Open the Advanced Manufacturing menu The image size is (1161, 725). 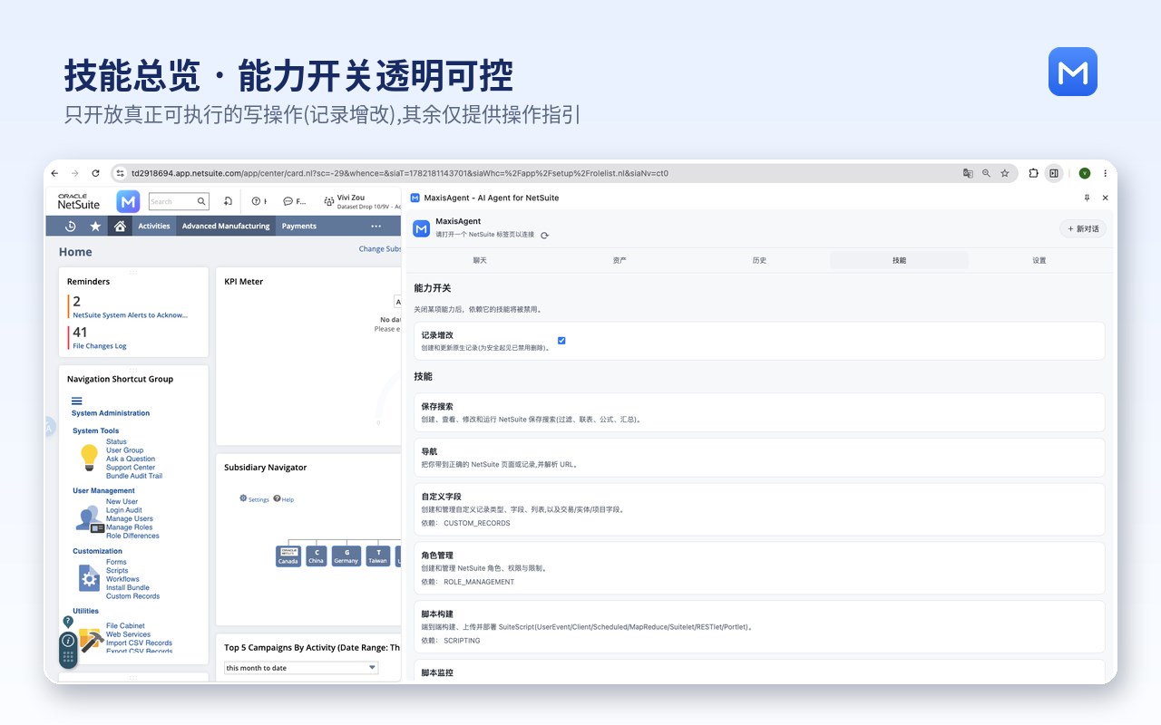[x=226, y=227]
